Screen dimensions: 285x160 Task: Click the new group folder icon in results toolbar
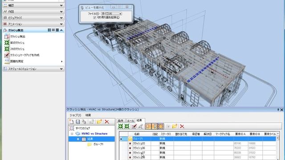pos(175,126)
